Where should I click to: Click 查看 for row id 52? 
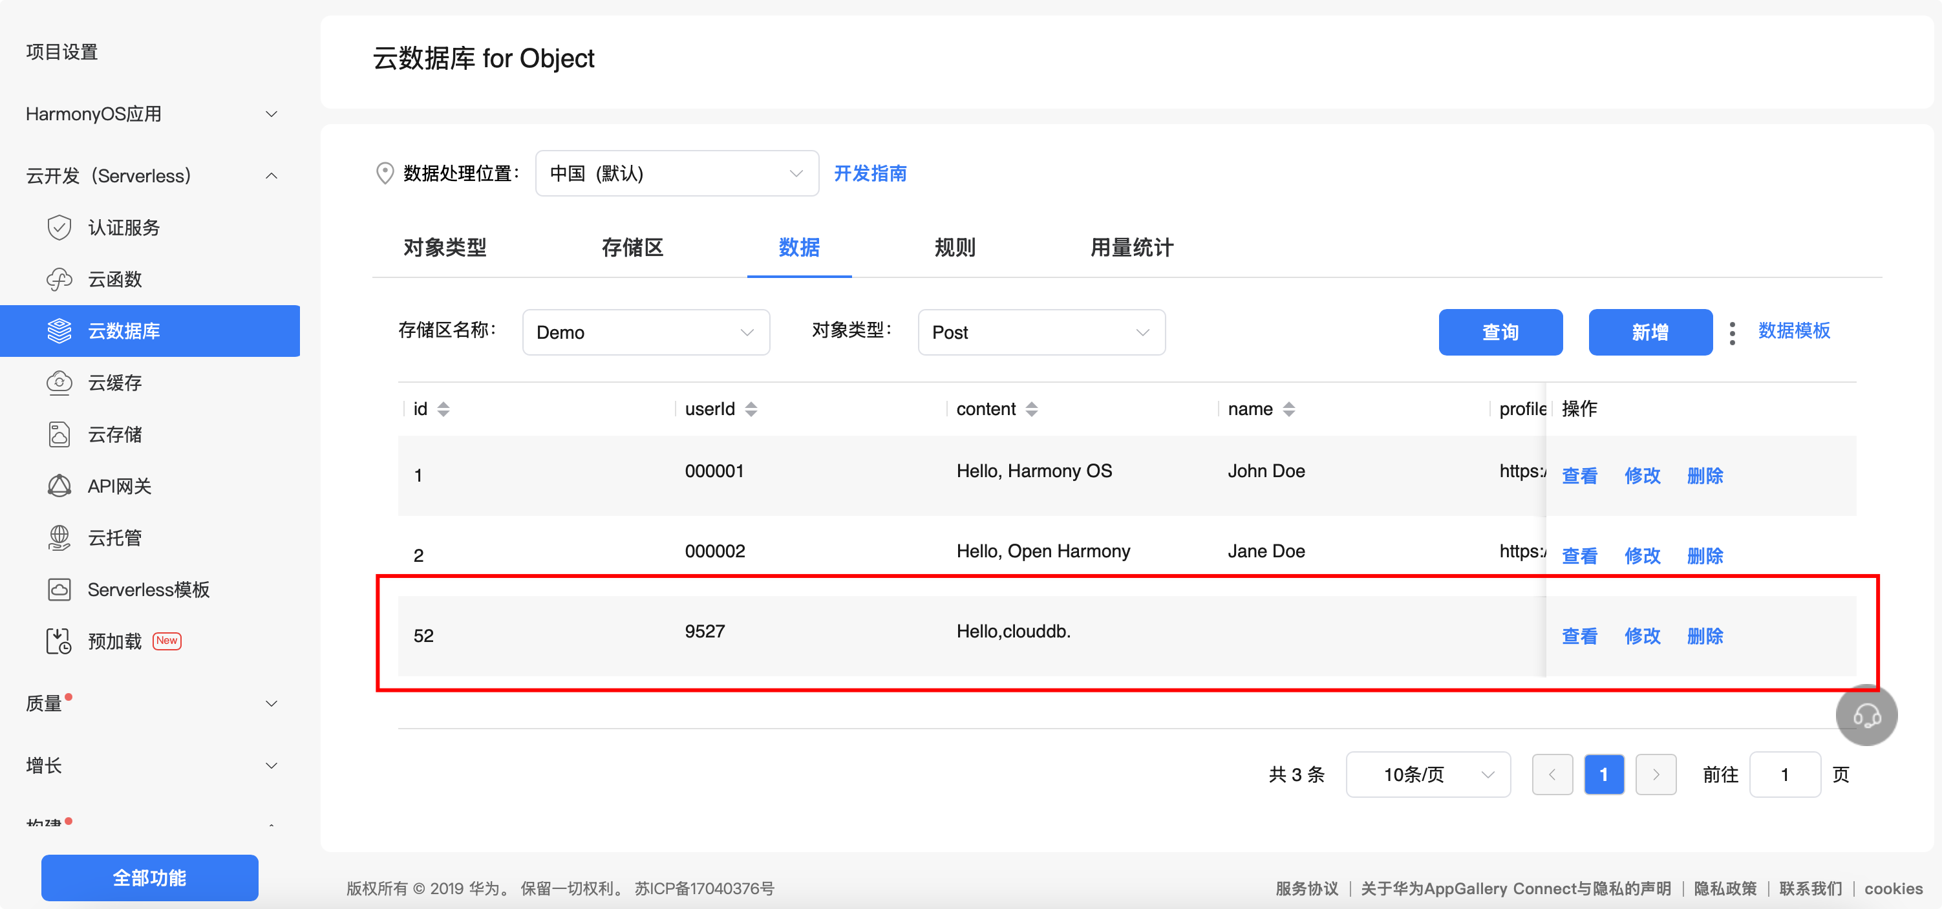(x=1579, y=636)
